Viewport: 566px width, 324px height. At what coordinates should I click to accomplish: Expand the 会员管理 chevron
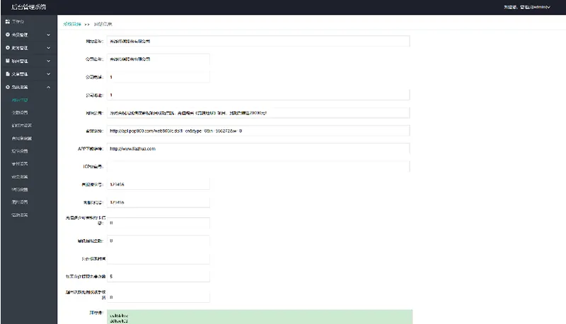pyautogui.click(x=49, y=35)
